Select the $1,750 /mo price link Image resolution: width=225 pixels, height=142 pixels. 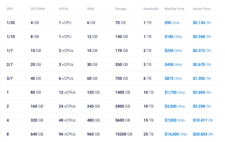(x=174, y=93)
